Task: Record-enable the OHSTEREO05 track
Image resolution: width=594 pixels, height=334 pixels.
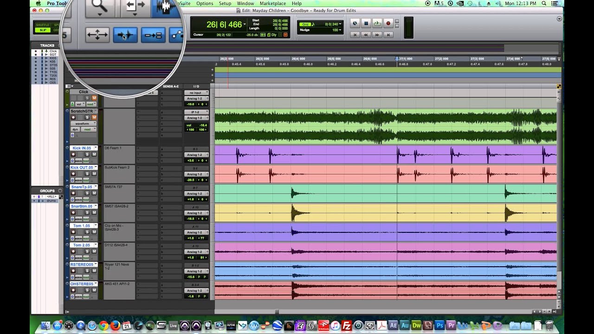Action: point(73,290)
